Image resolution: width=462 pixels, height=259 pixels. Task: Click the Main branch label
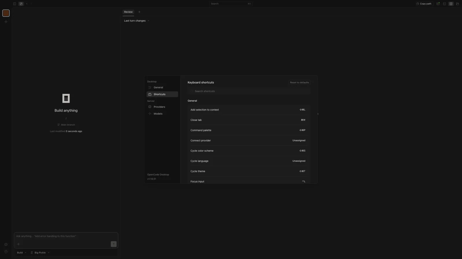tap(68, 125)
